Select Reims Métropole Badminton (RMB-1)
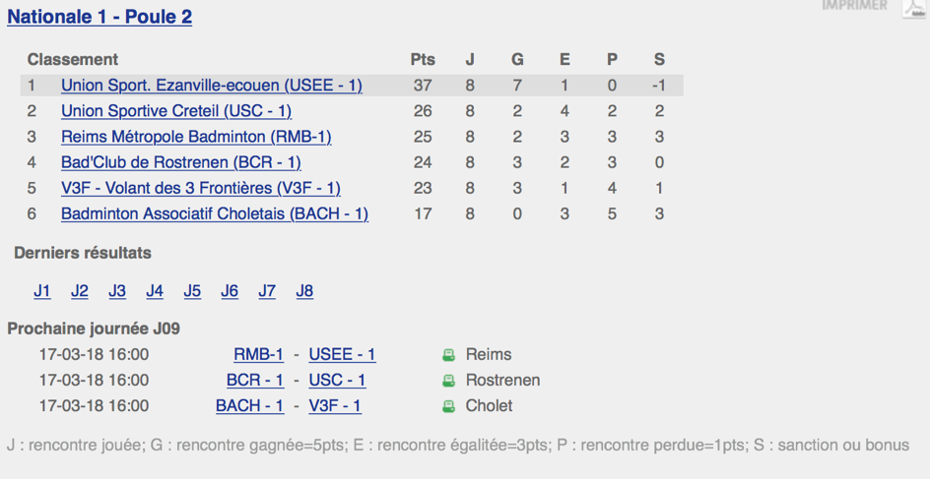This screenshot has width=930, height=479. coord(196,137)
